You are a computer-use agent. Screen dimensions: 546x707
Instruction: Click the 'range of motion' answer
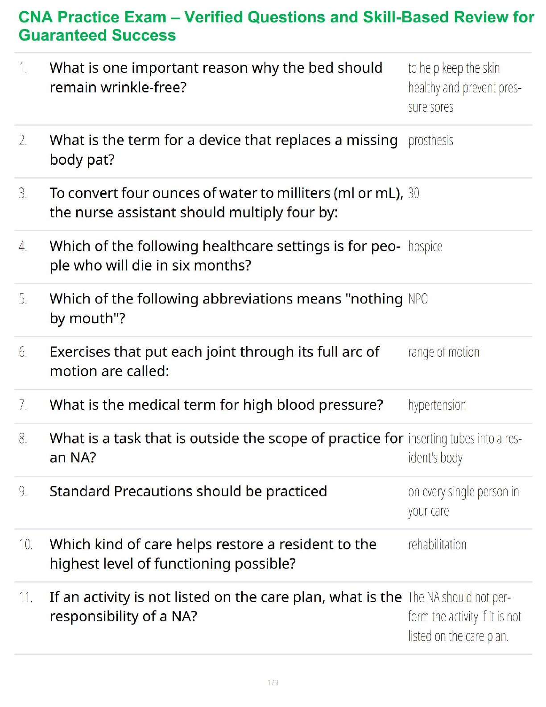point(444,352)
